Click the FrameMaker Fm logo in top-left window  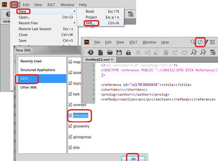pyautogui.click(x=4, y=4)
